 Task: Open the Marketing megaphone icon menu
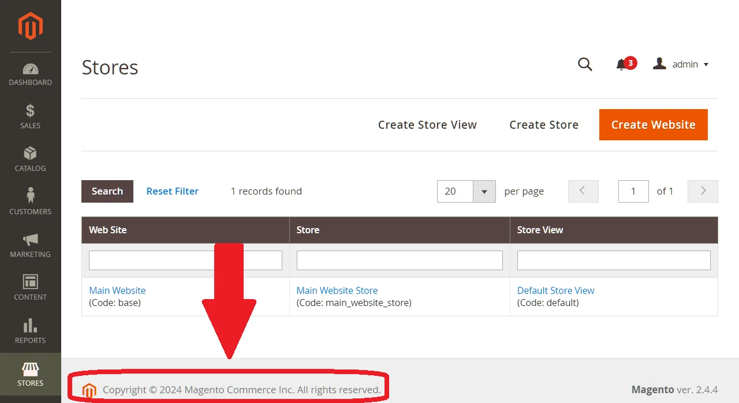[30, 245]
